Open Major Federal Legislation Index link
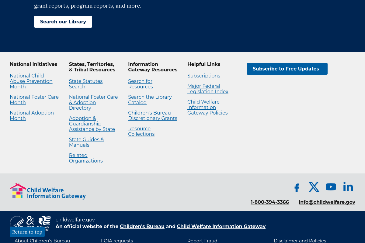365x243 pixels. (x=208, y=89)
